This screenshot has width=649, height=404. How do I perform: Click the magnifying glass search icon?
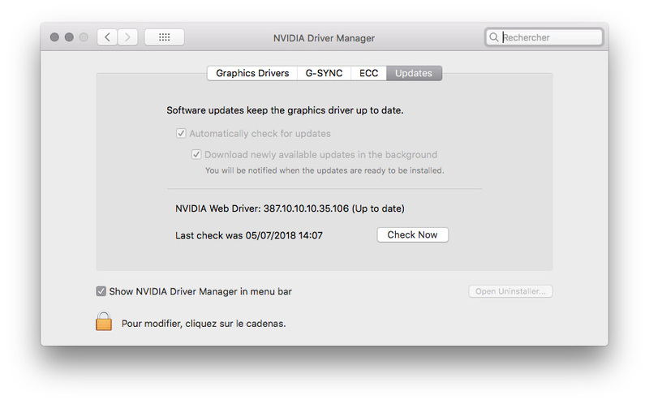point(494,37)
